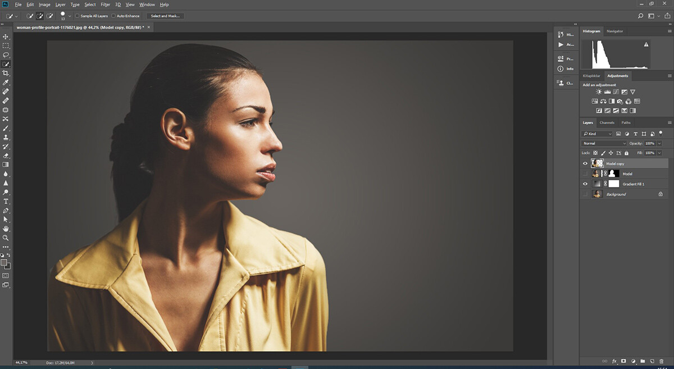Select the Zoom tool in toolbar
This screenshot has width=674, height=369.
tap(6, 238)
